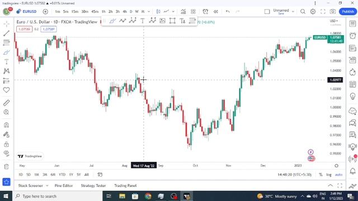The width and height of the screenshot is (358, 201).
Task: Pick the rectangle tool in the floating toolbar
Action: point(172,21)
